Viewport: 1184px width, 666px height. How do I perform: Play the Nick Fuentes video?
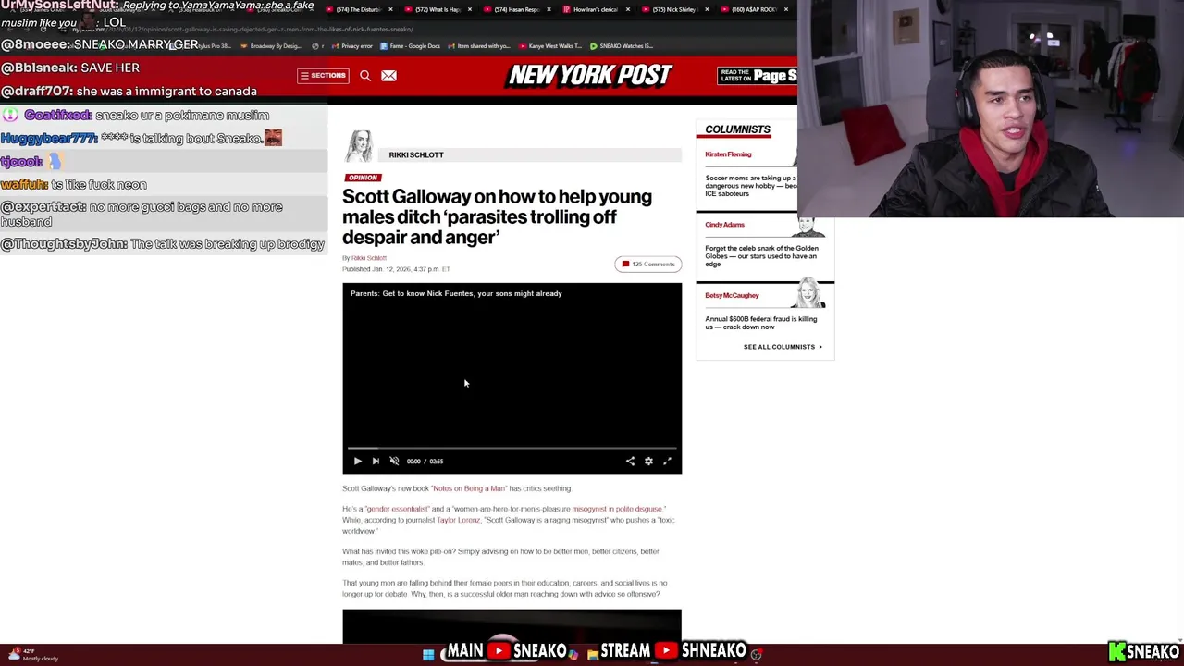[x=357, y=461]
